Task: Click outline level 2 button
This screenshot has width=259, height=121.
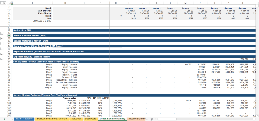Action: tap(4, 3)
